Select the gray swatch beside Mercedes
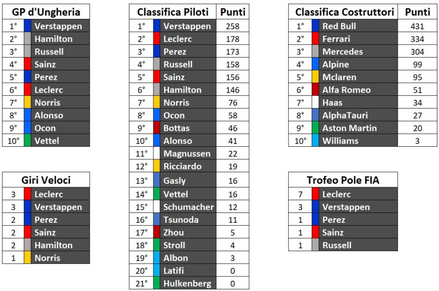Image resolution: width=439 pixels, height=291 pixels. (x=315, y=52)
